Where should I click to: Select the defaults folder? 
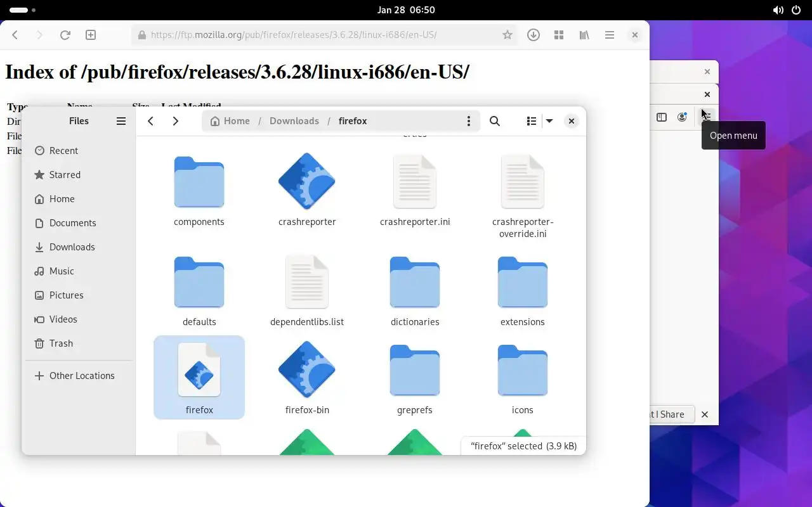tap(199, 290)
